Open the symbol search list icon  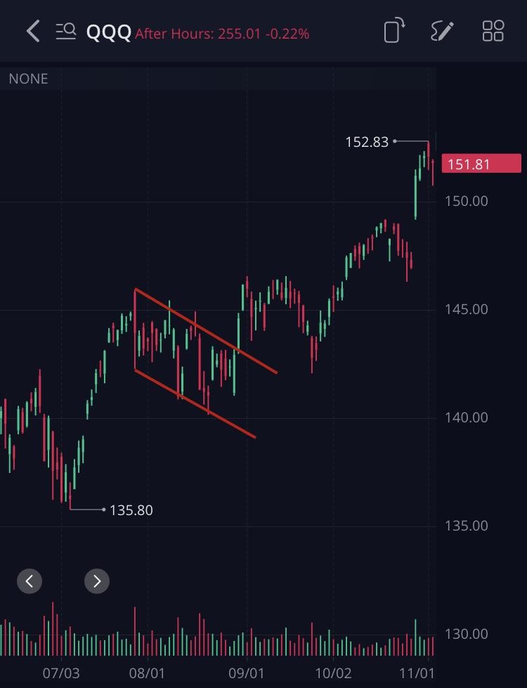[66, 31]
